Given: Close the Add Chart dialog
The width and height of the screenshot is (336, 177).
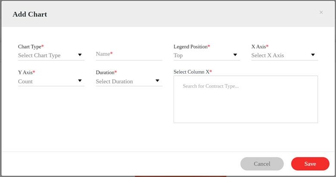Looking at the screenshot, I should pyautogui.click(x=321, y=12).
